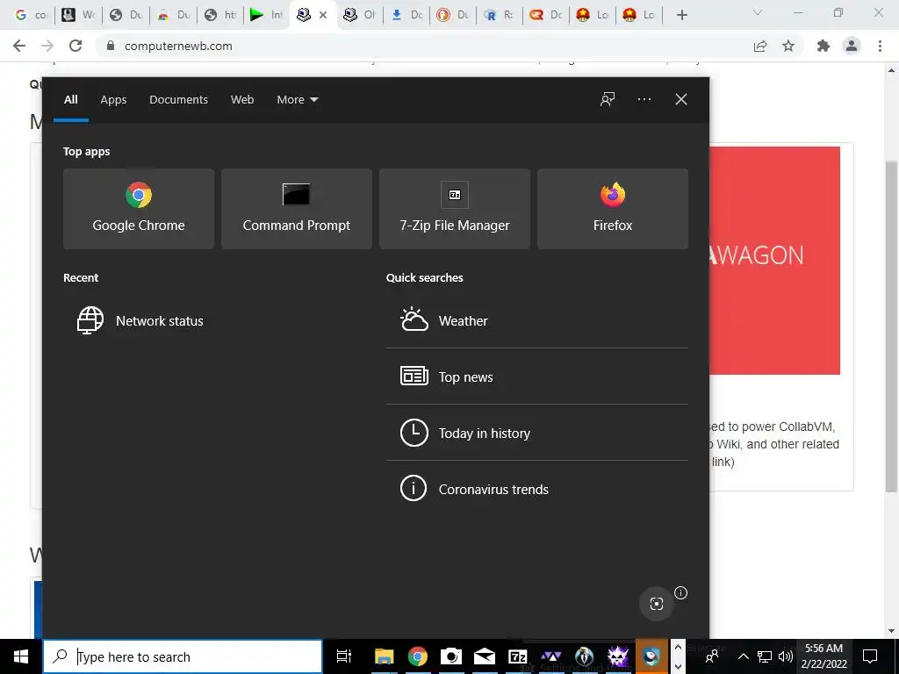Open Chrome from the taskbar
This screenshot has height=674, width=899.
(417, 656)
